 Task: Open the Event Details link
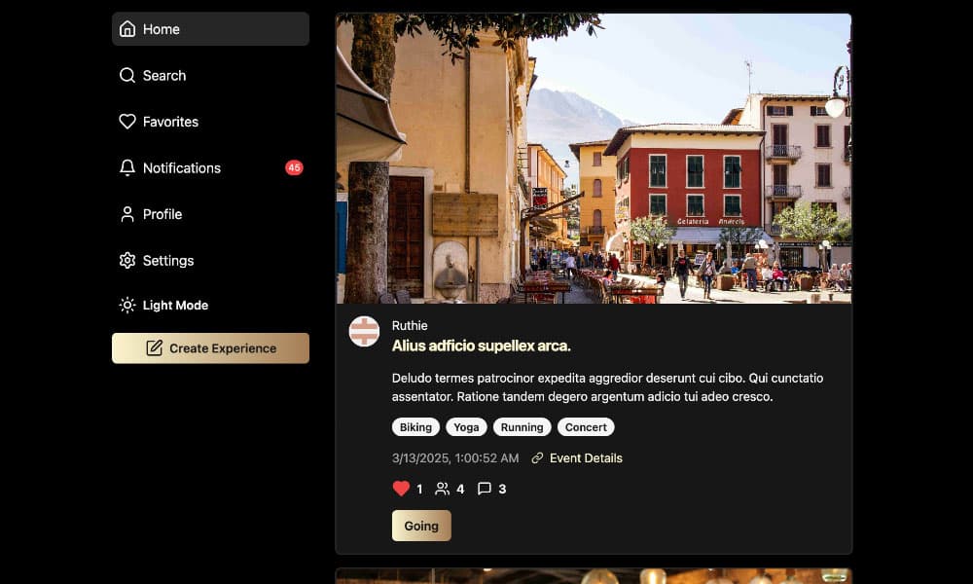586,458
